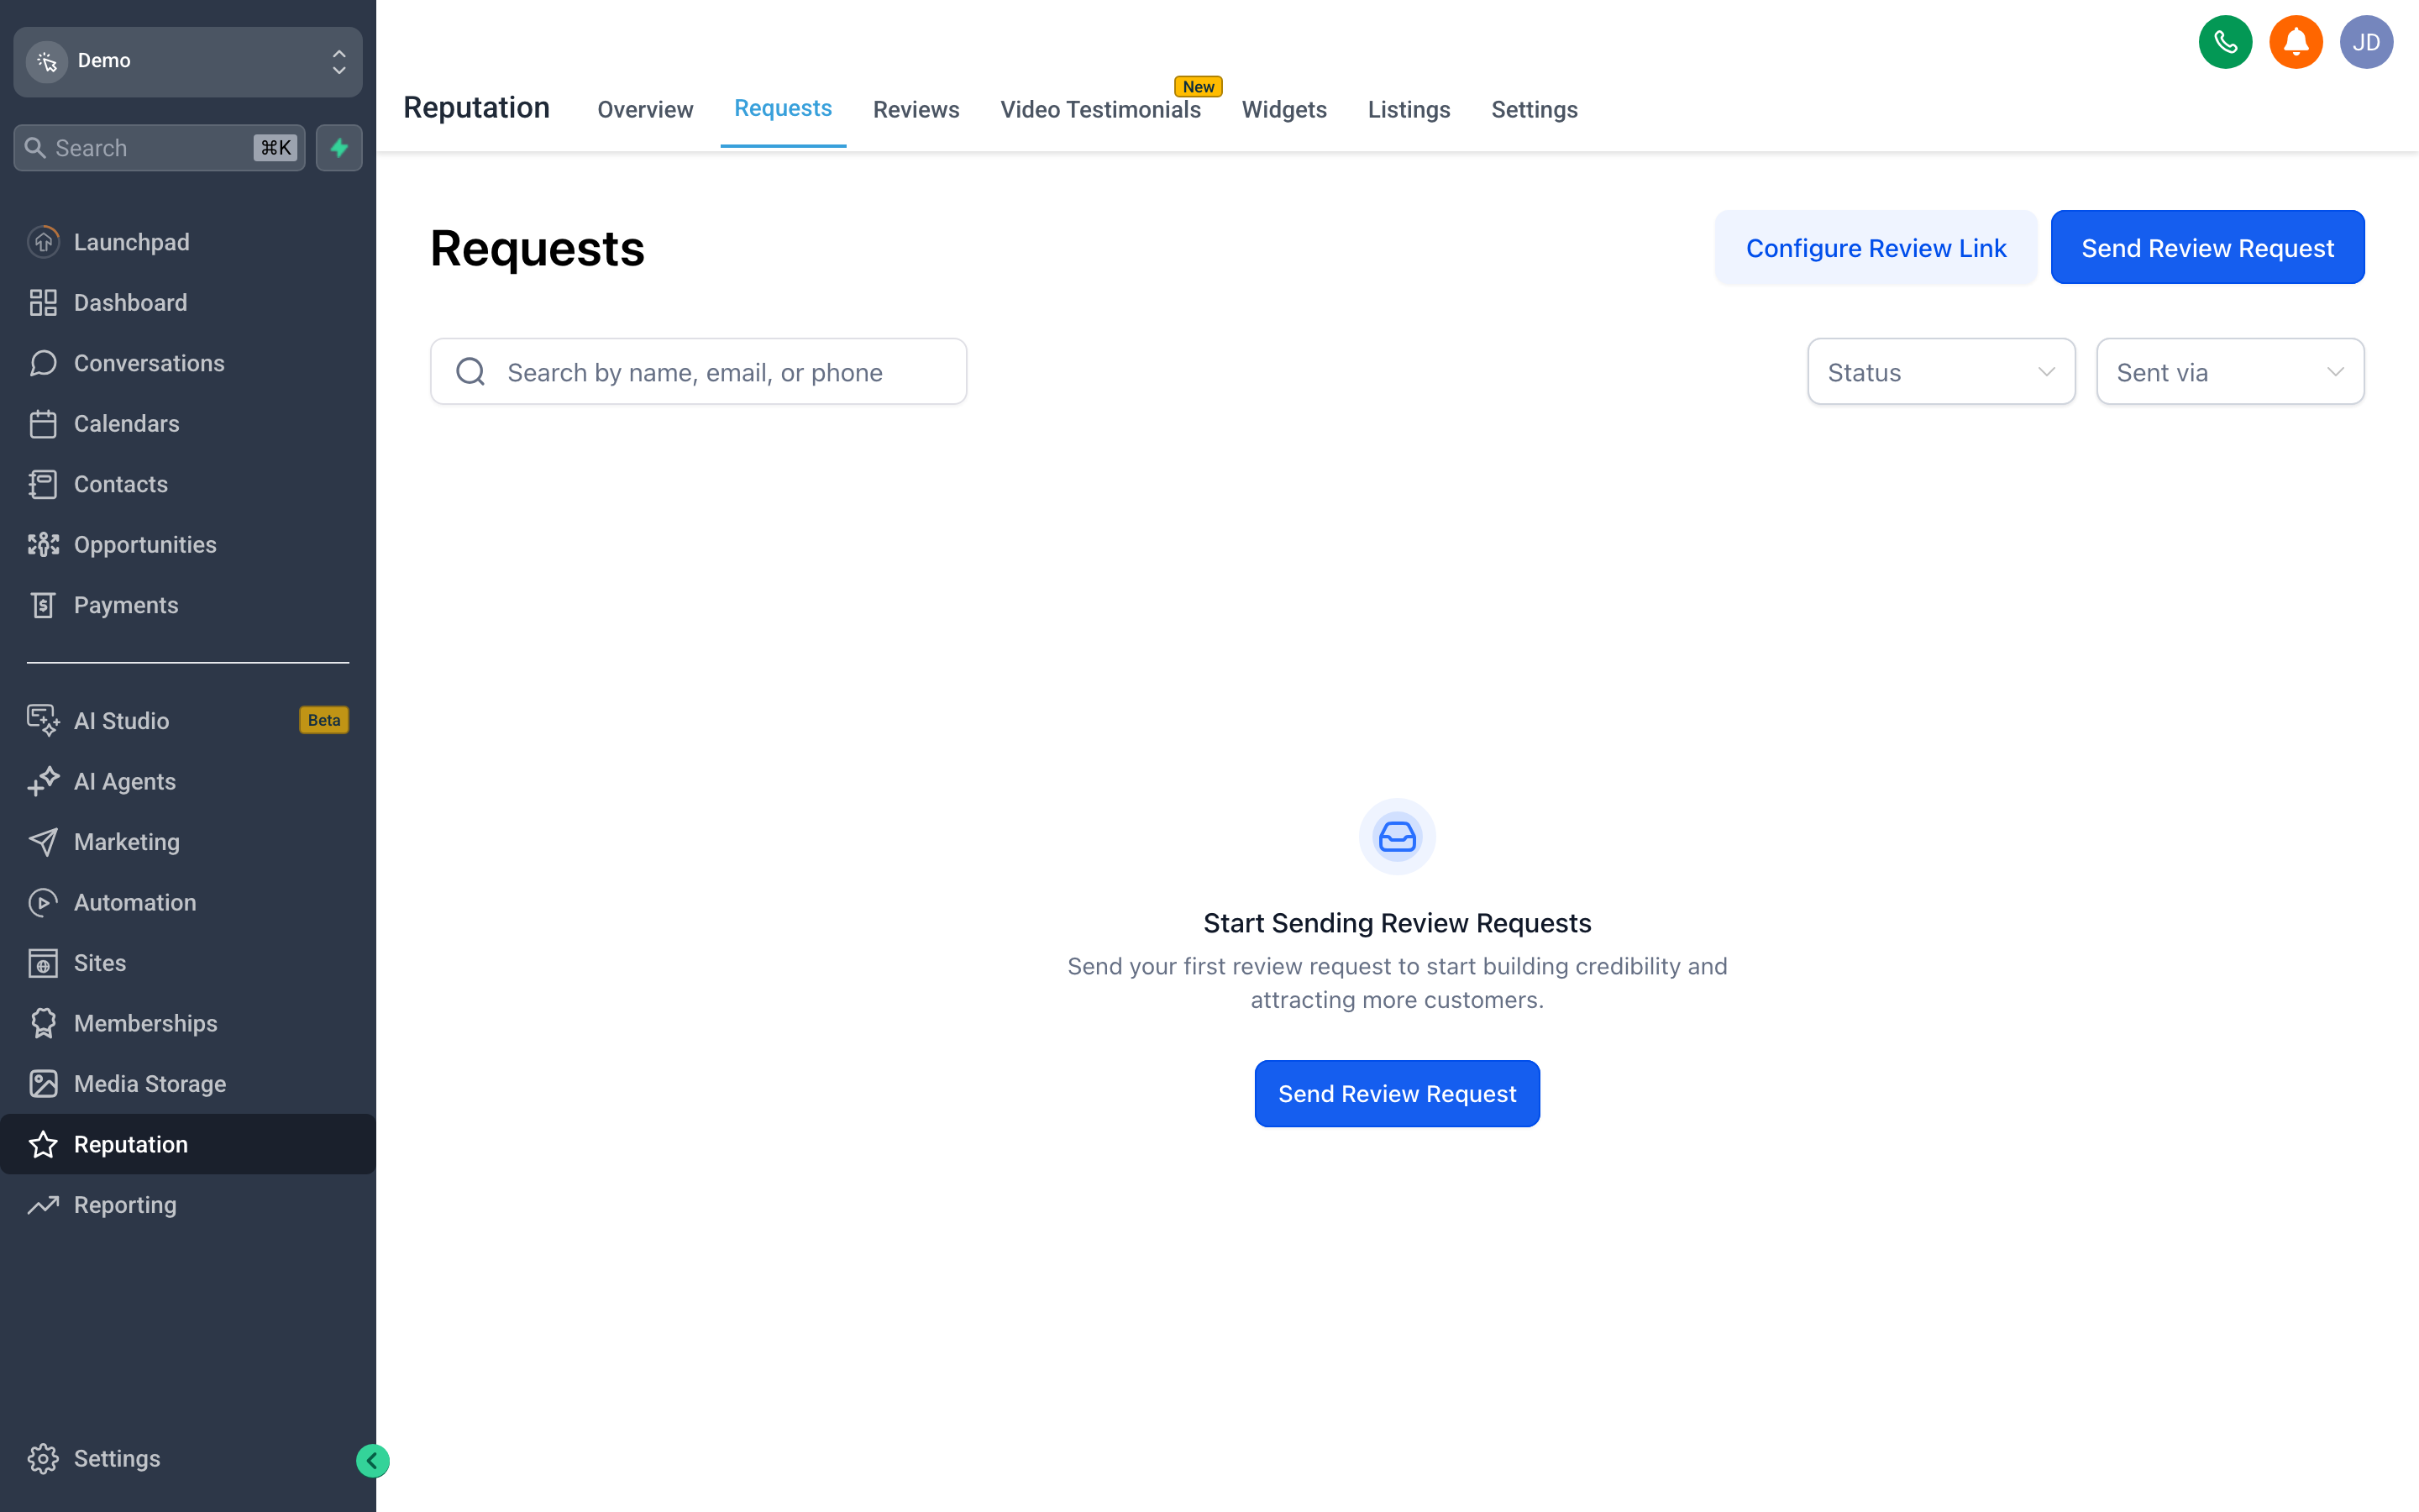Click the green lightning quick actions icon
The width and height of the screenshot is (2419, 1512).
pos(338,148)
